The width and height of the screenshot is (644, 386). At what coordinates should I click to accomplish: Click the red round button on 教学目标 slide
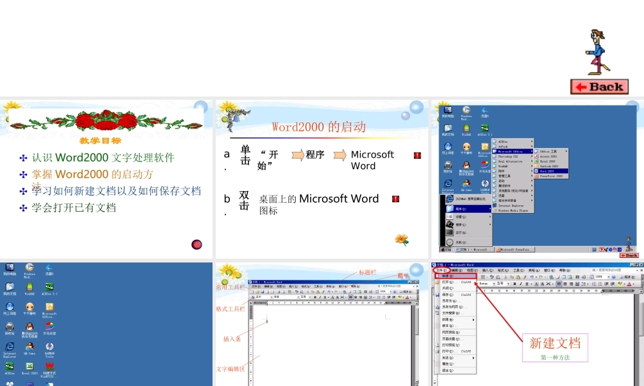click(x=196, y=244)
